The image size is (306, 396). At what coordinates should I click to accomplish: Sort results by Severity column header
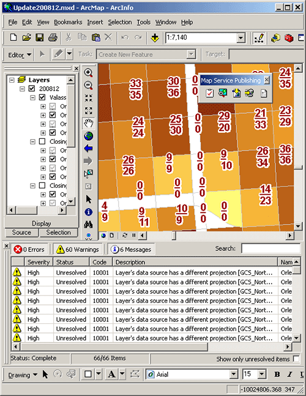click(39, 262)
